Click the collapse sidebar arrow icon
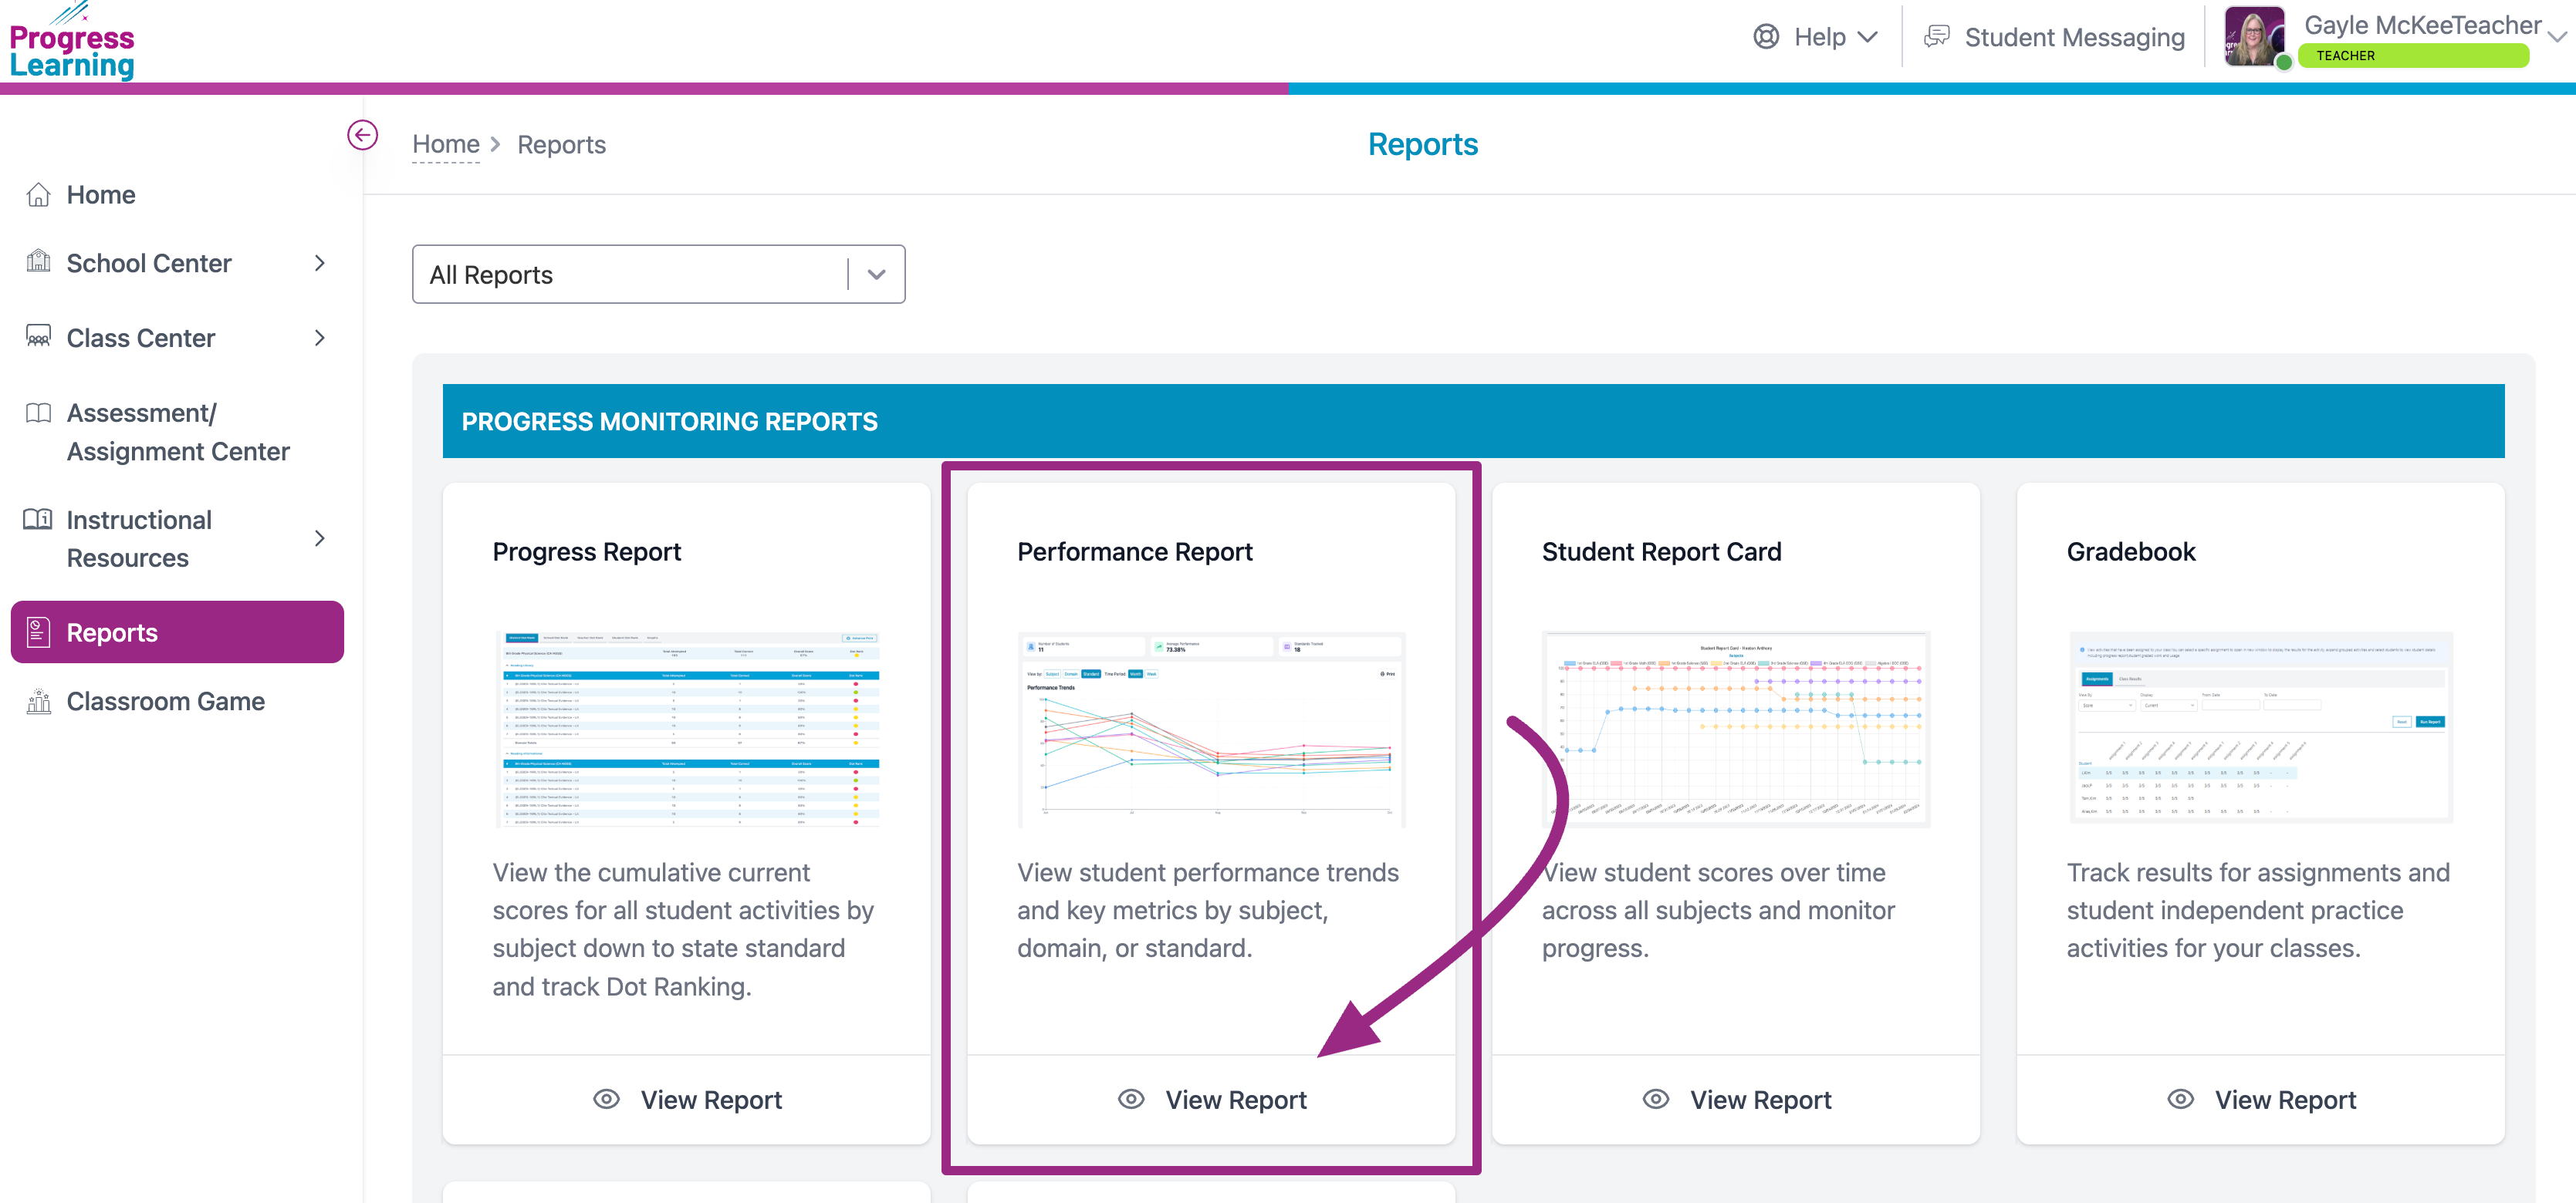The height and width of the screenshot is (1203, 2576). (362, 134)
